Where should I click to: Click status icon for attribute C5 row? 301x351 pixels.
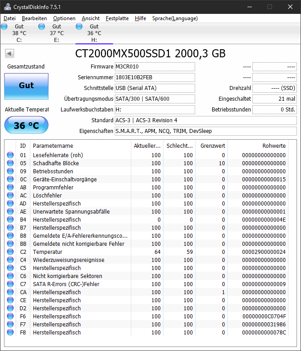pos(10,268)
